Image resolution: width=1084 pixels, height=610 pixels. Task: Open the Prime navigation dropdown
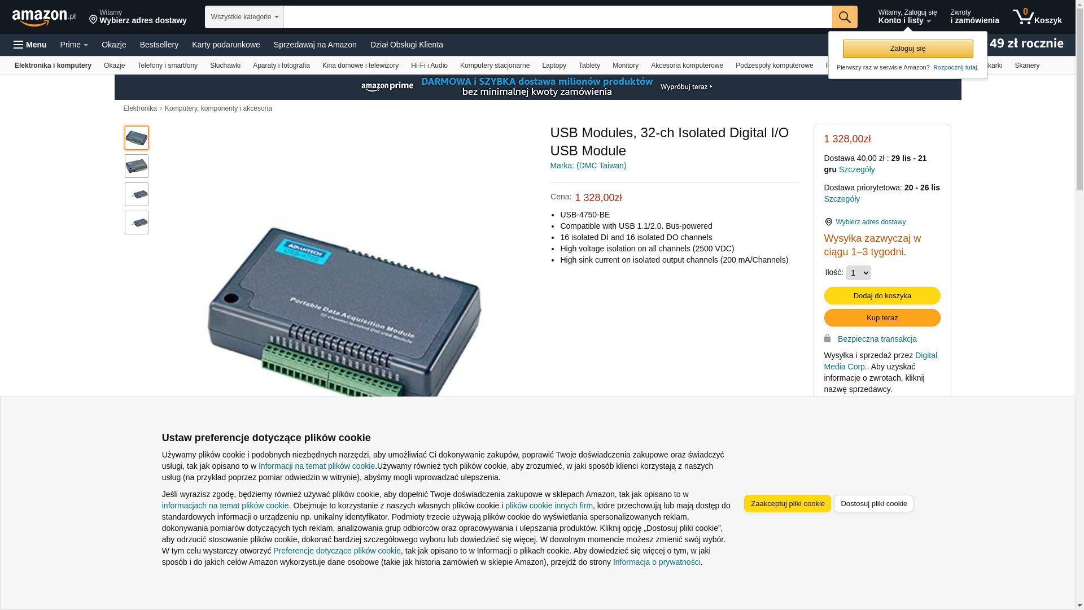pyautogui.click(x=74, y=45)
